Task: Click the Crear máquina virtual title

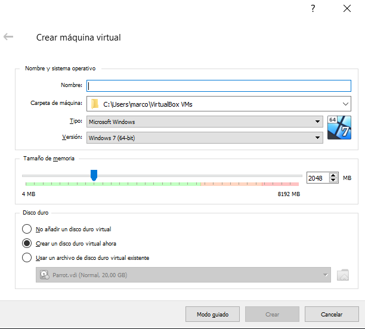Action: coord(79,38)
